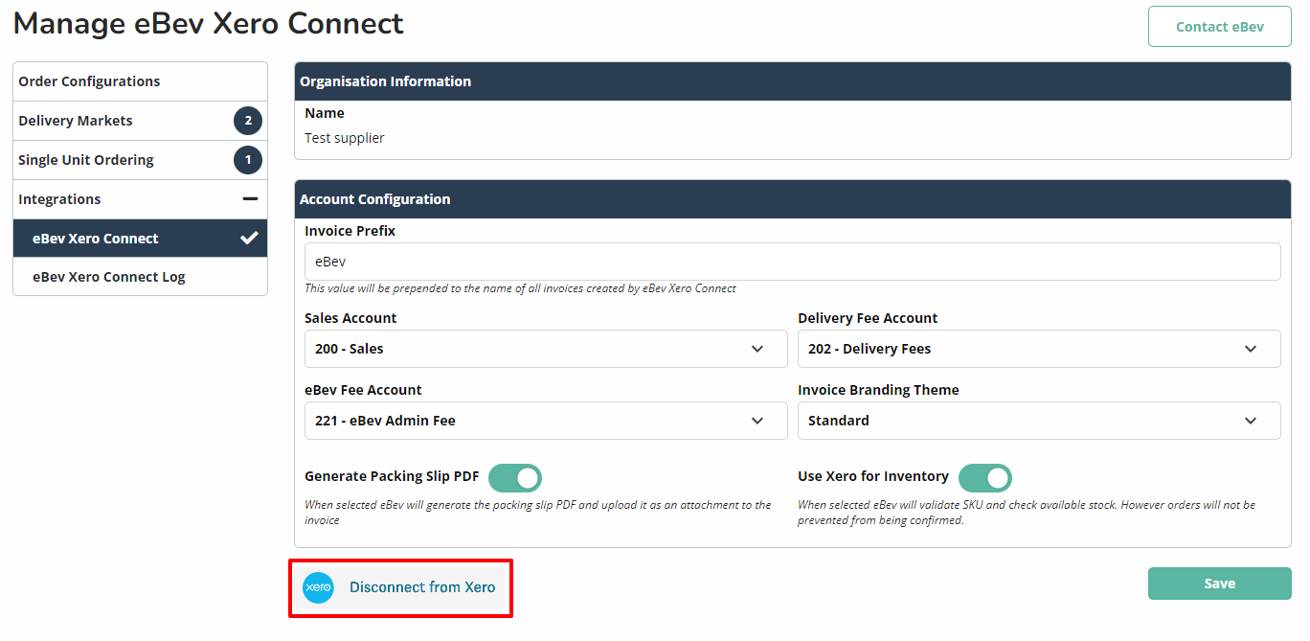This screenshot has width=1310, height=641.
Task: Toggle Use Xero for Inventory switch
Action: tap(985, 477)
